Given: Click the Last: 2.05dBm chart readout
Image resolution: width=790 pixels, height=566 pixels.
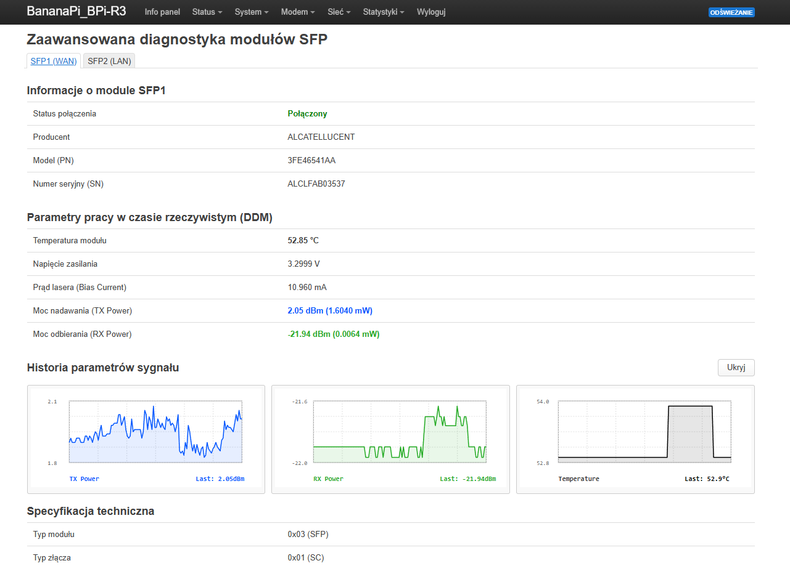Looking at the screenshot, I should point(220,479).
